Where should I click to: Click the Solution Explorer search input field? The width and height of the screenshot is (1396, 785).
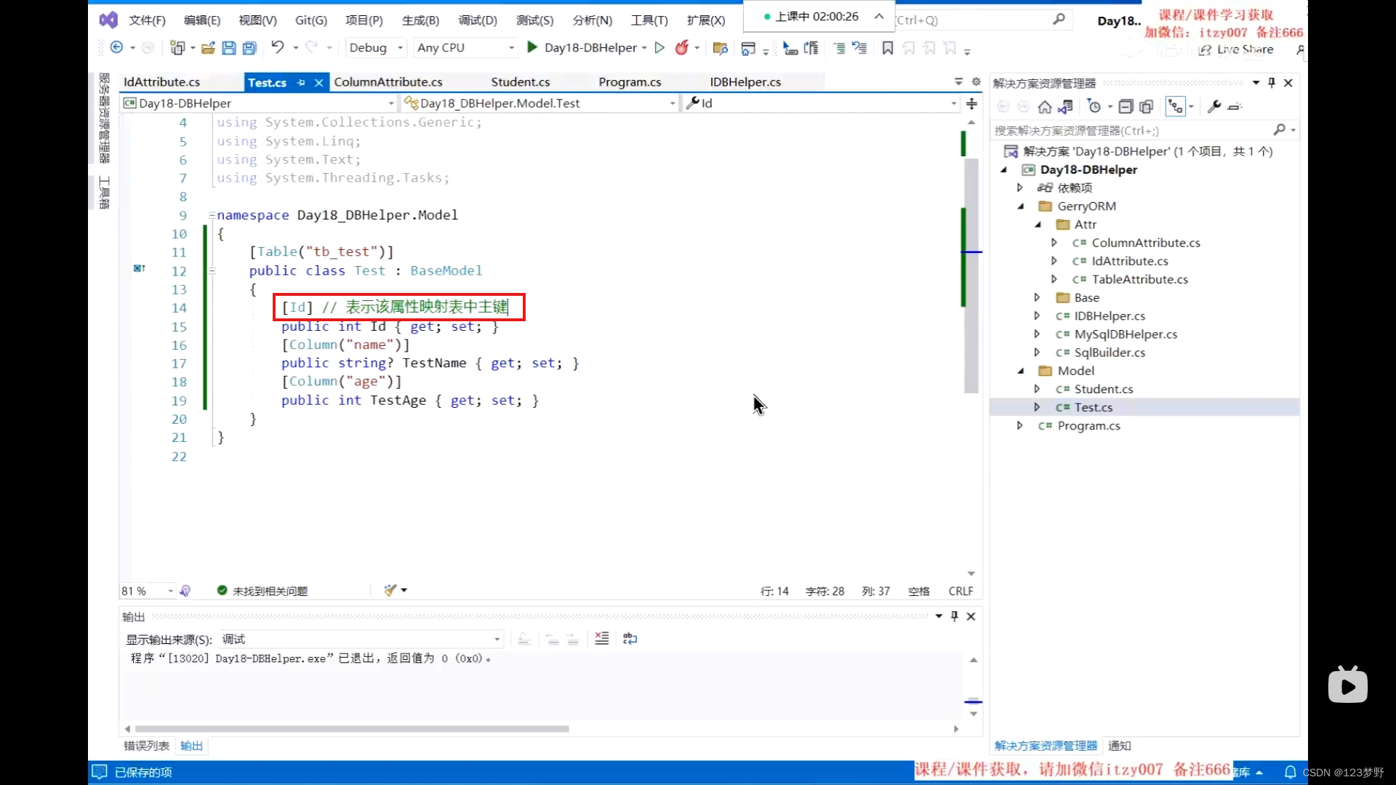click(1131, 130)
